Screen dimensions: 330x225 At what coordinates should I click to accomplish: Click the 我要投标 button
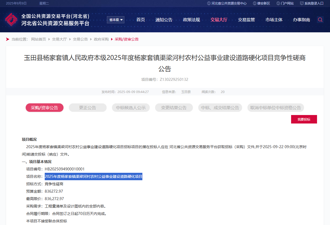tap(304, 119)
